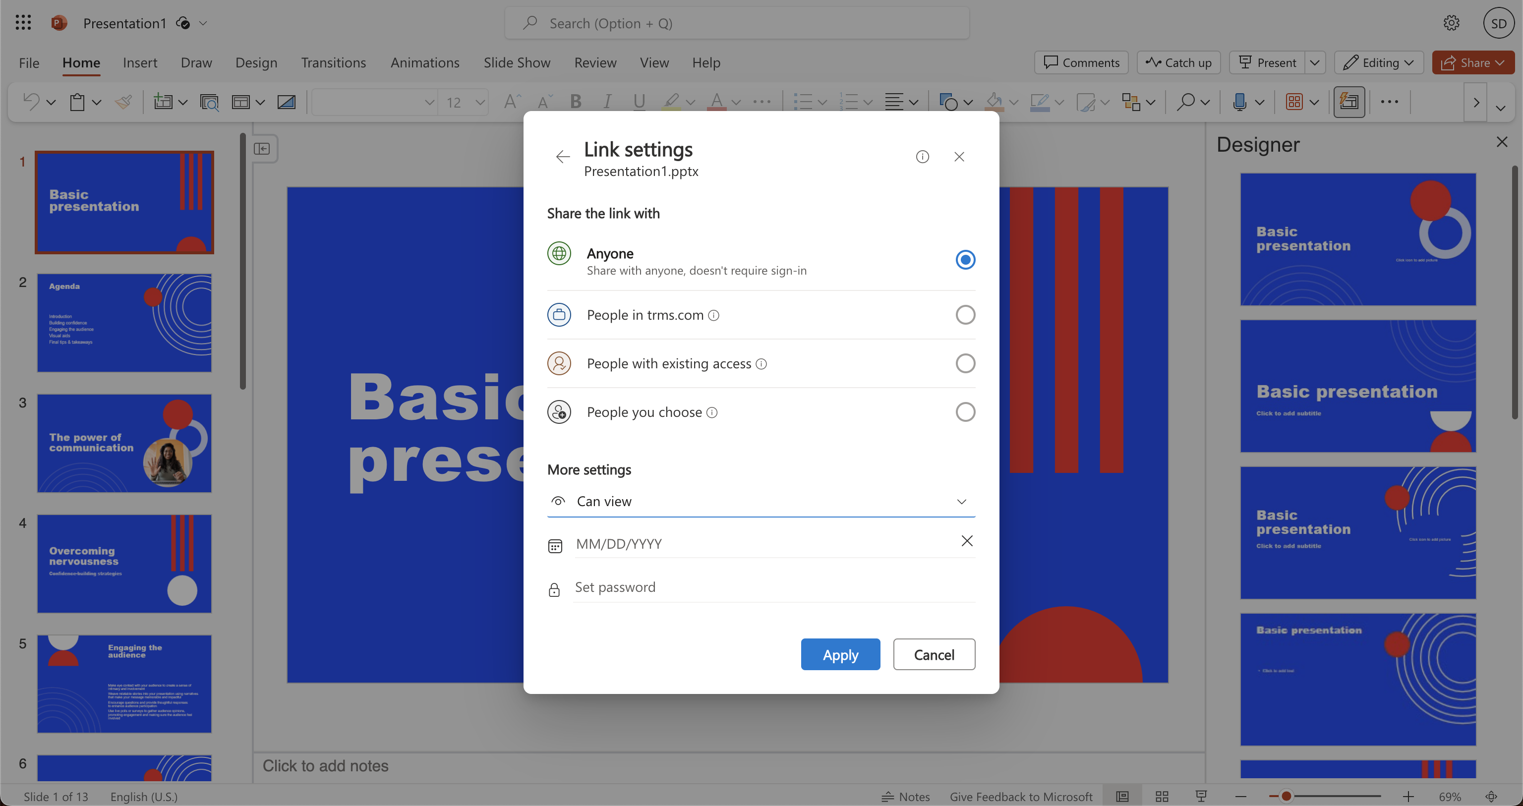1523x806 pixels.
Task: Select the People you choose radio button
Action: coord(965,412)
